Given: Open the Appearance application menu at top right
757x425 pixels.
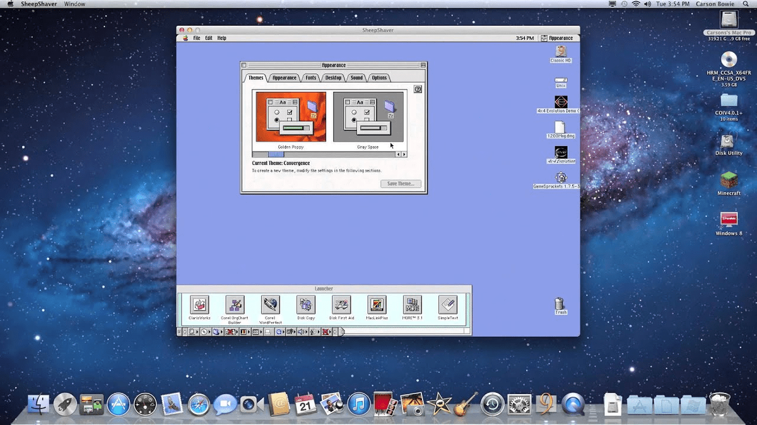Looking at the screenshot, I should 557,38.
